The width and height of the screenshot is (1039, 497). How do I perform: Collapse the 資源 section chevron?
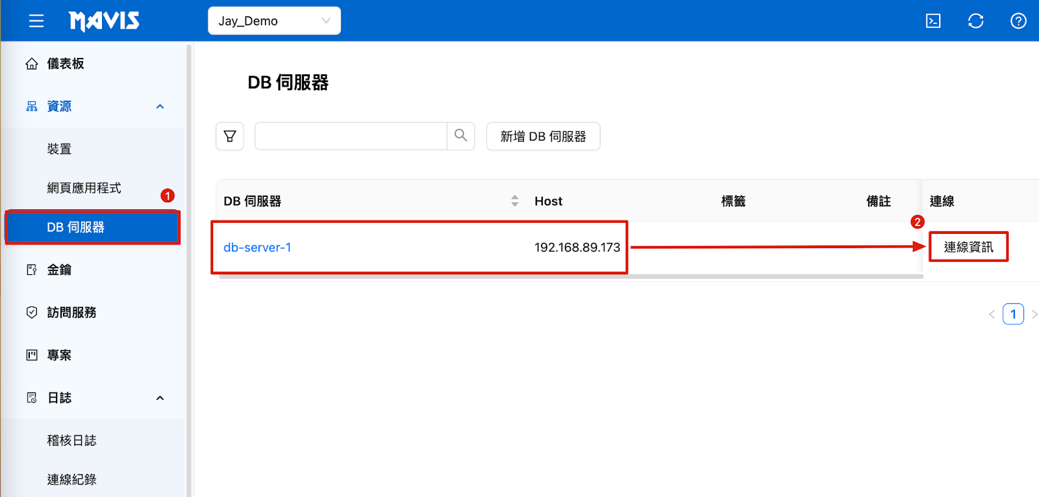[x=160, y=107]
